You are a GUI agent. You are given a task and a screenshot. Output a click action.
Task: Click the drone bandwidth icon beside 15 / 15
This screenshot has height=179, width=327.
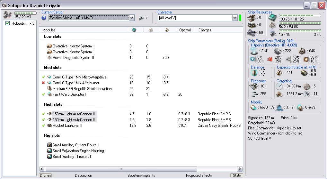click(273, 33)
